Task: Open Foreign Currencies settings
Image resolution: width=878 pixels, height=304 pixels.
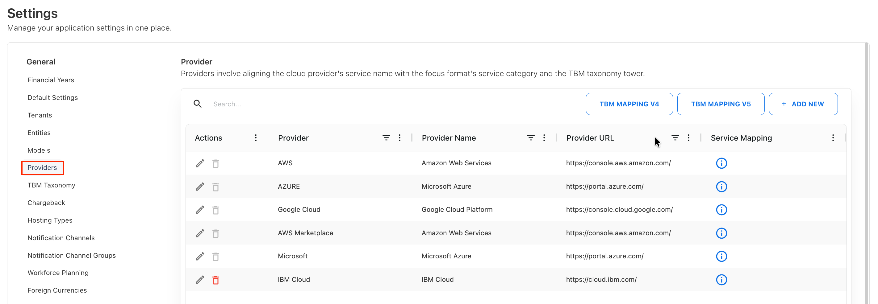Action: point(57,291)
